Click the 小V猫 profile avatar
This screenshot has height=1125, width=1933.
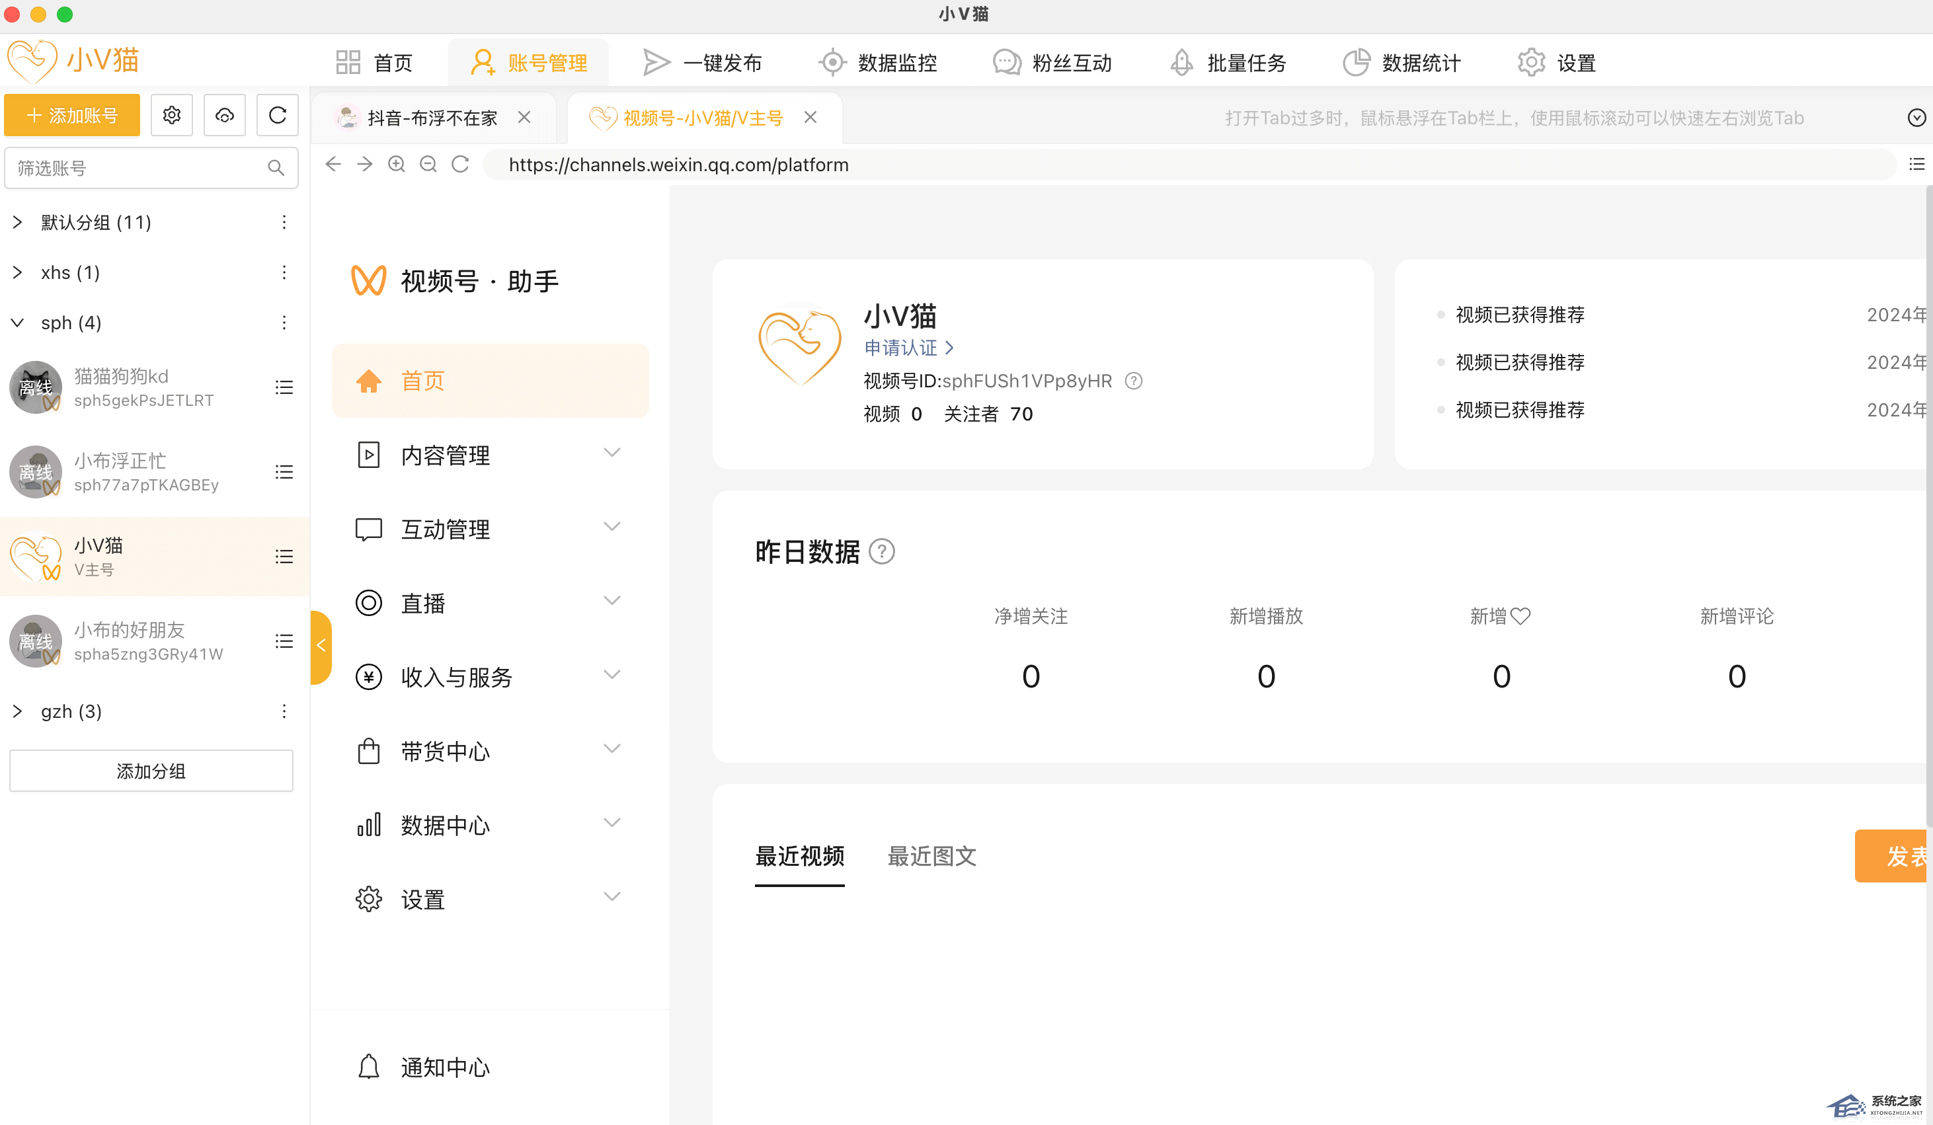click(799, 344)
